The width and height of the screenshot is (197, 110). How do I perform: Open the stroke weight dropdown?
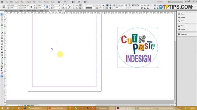[x=94, y=5]
